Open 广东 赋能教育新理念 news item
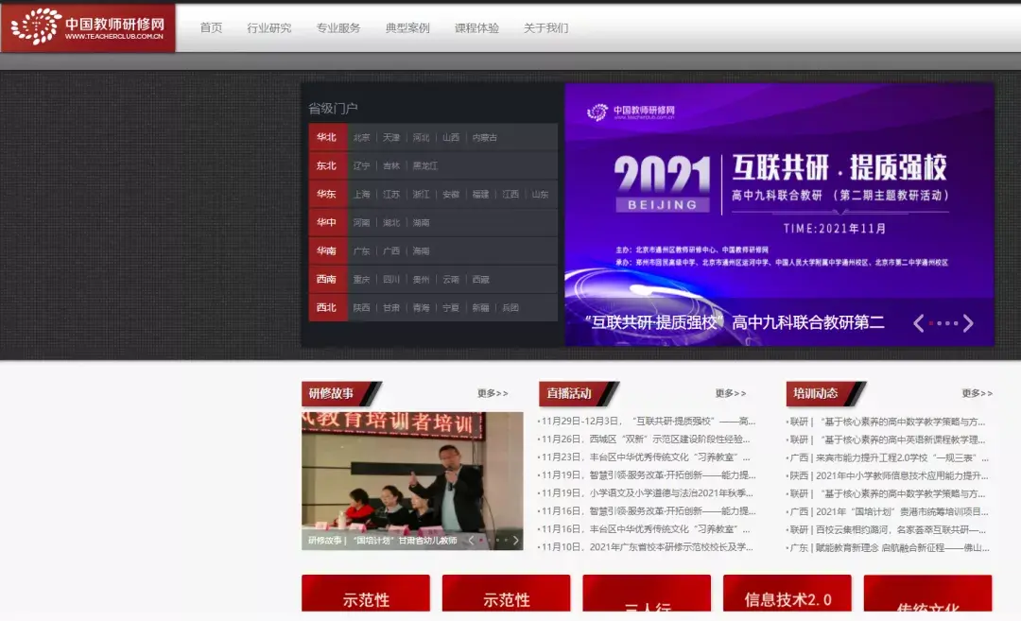This screenshot has height=621, width=1021. pyautogui.click(x=888, y=548)
